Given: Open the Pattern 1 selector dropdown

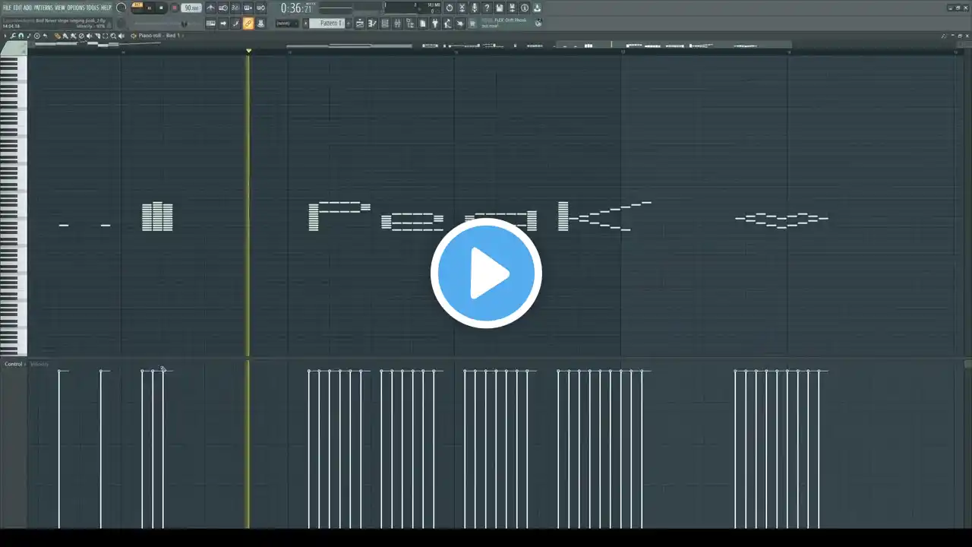Looking at the screenshot, I should 327,23.
